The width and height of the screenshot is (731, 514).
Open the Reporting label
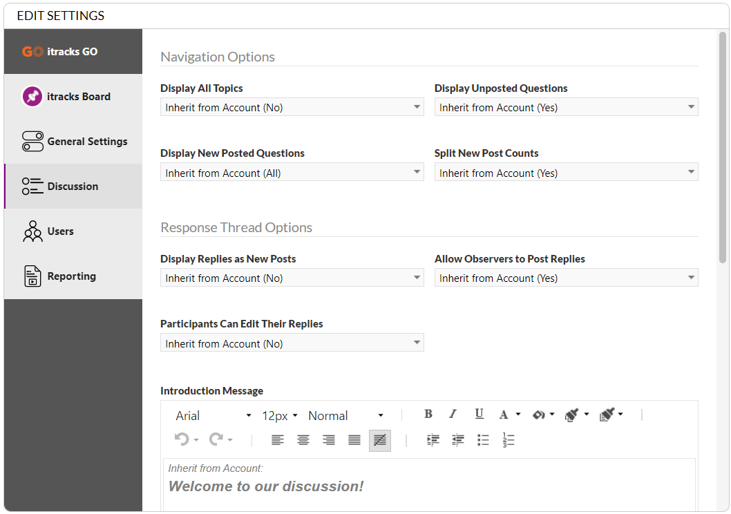tap(72, 276)
